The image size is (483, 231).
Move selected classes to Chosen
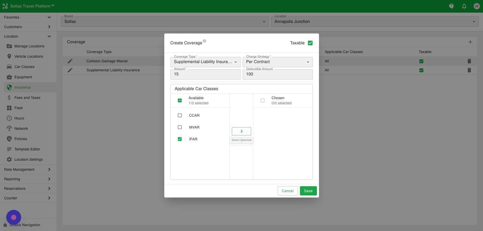click(x=241, y=131)
